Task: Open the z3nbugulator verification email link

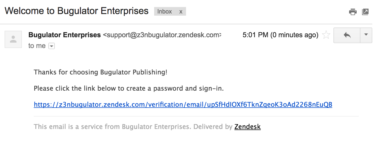Action: click(x=183, y=105)
